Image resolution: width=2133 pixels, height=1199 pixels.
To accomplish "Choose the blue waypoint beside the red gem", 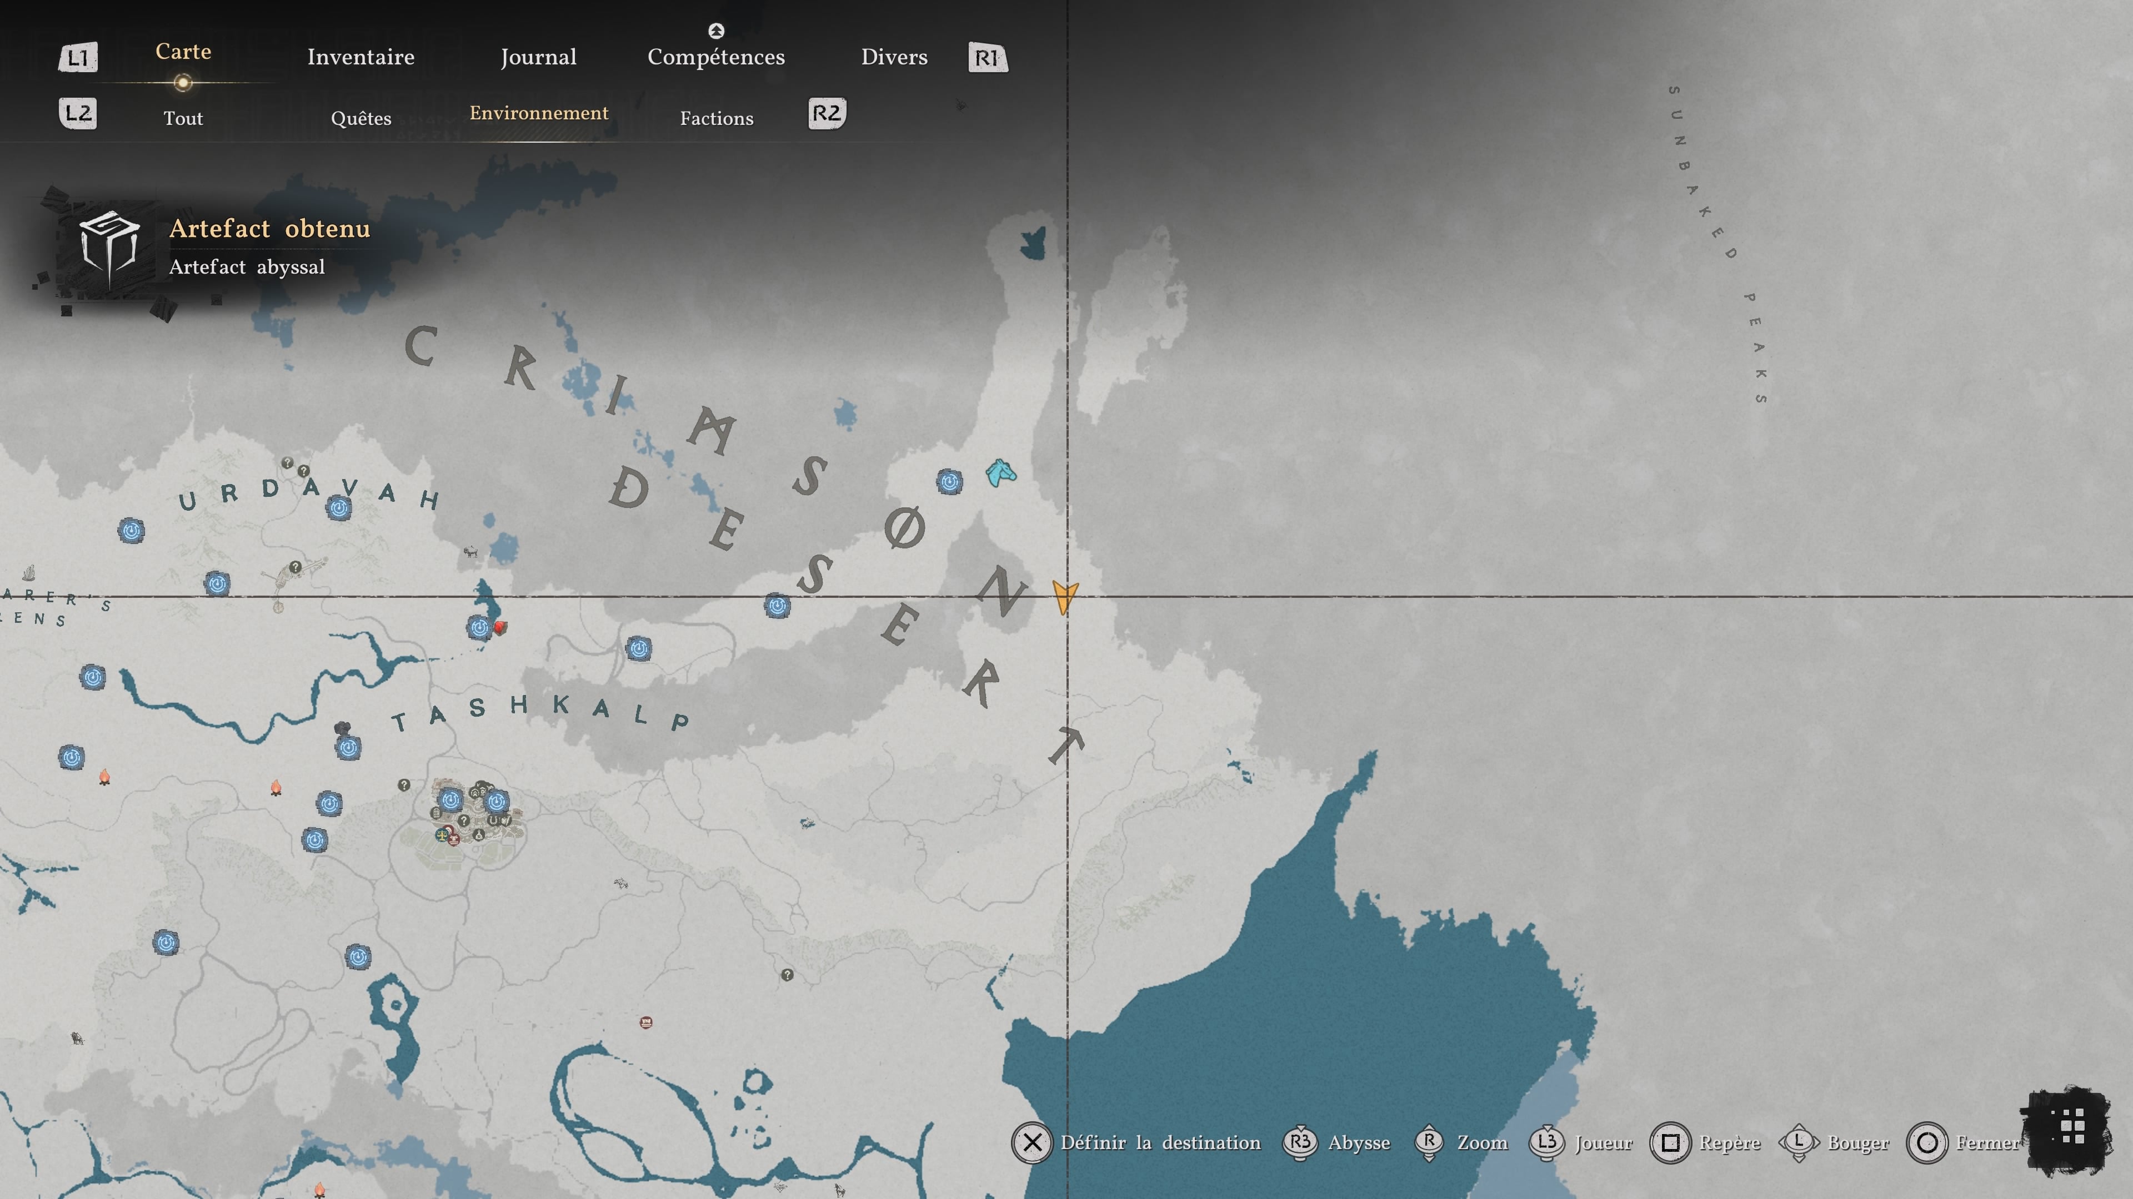I will tap(479, 627).
